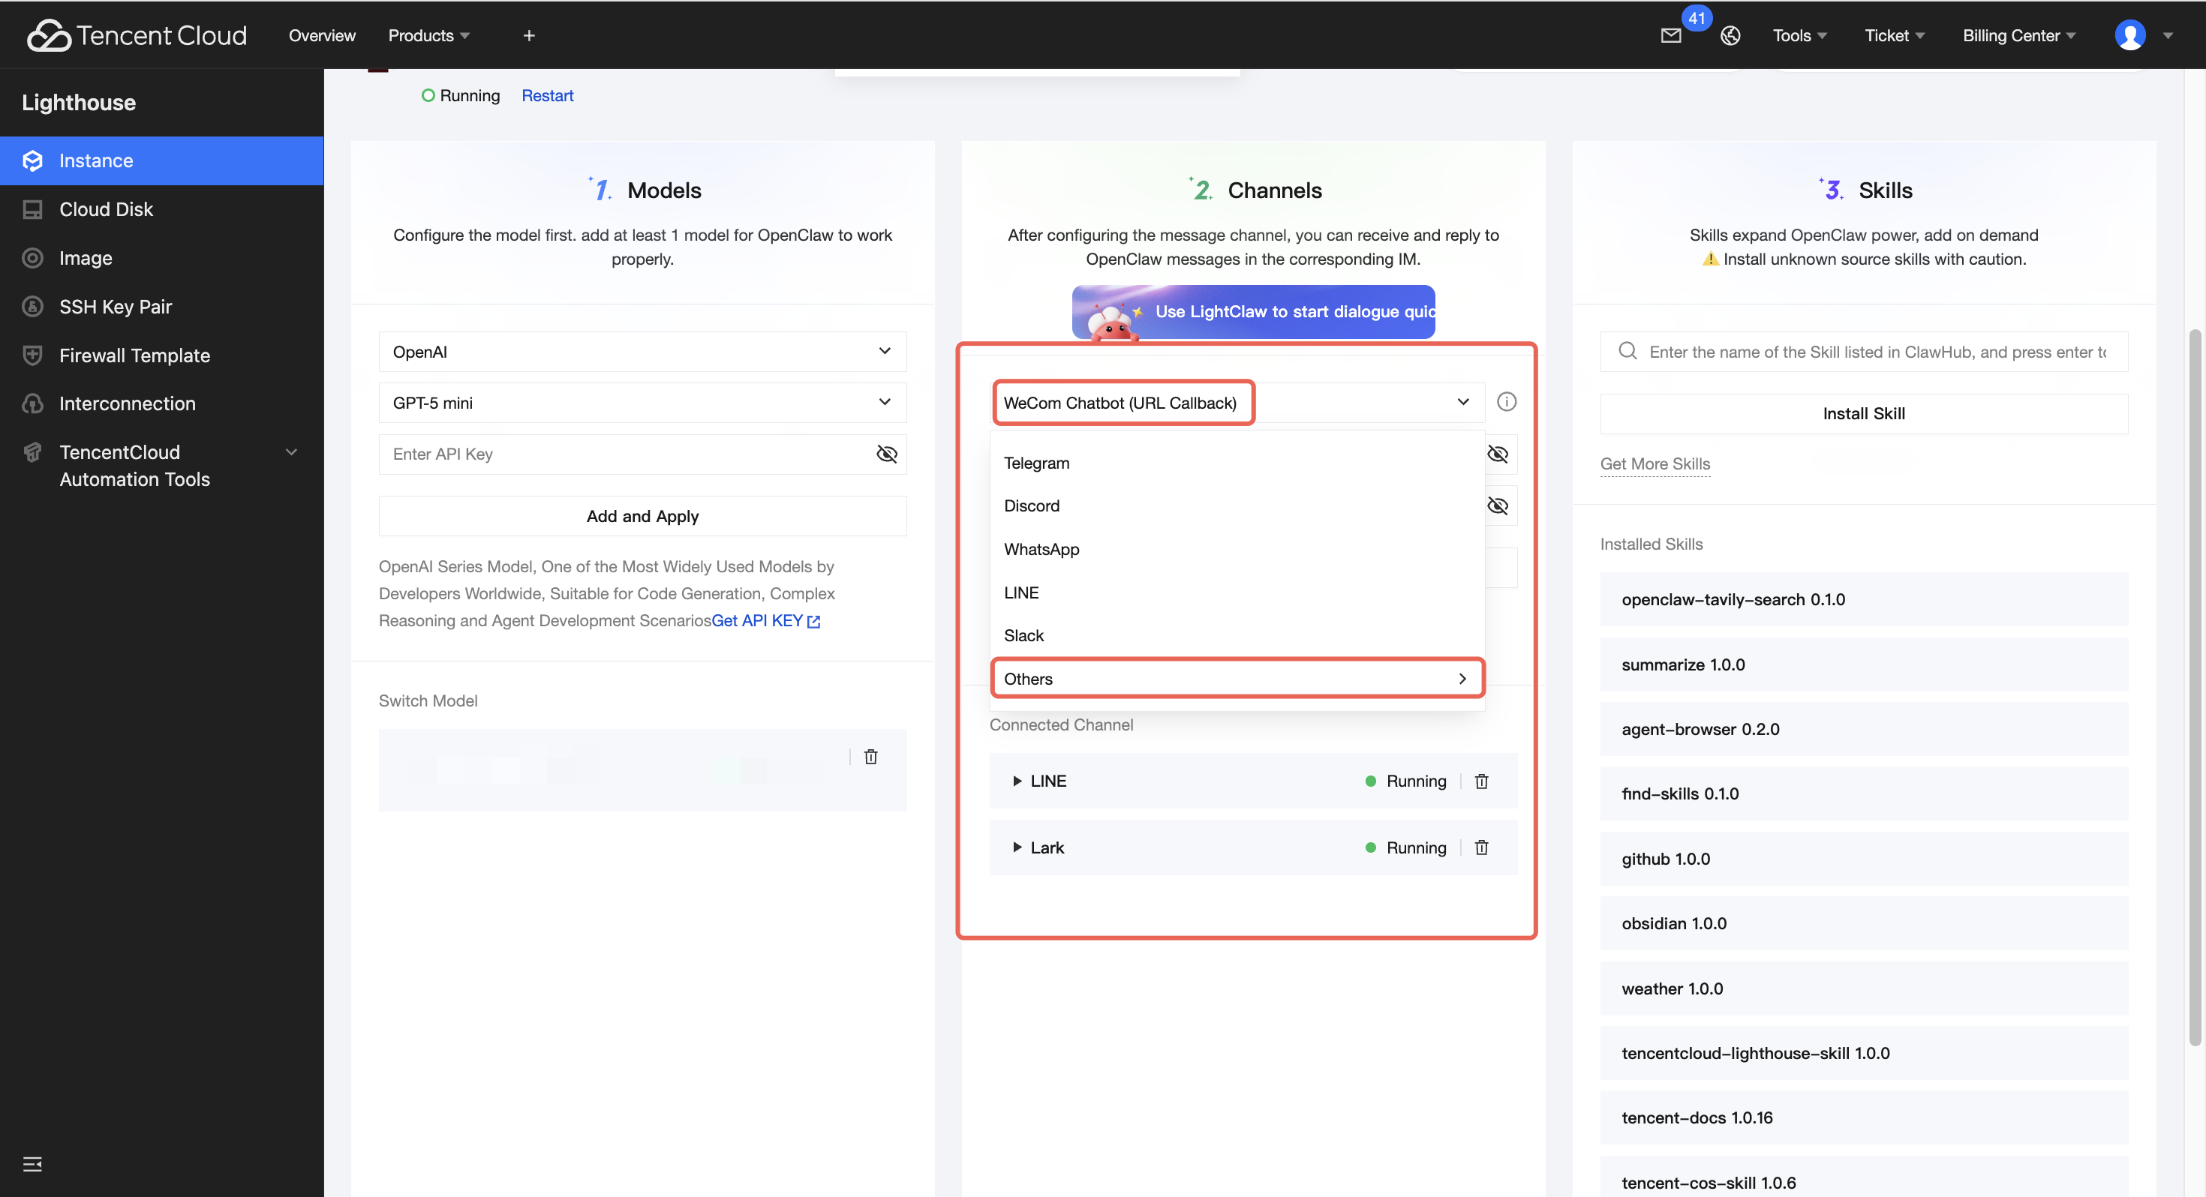This screenshot has width=2206, height=1197.
Task: Choose Telegram from channel options
Action: [1036, 463]
